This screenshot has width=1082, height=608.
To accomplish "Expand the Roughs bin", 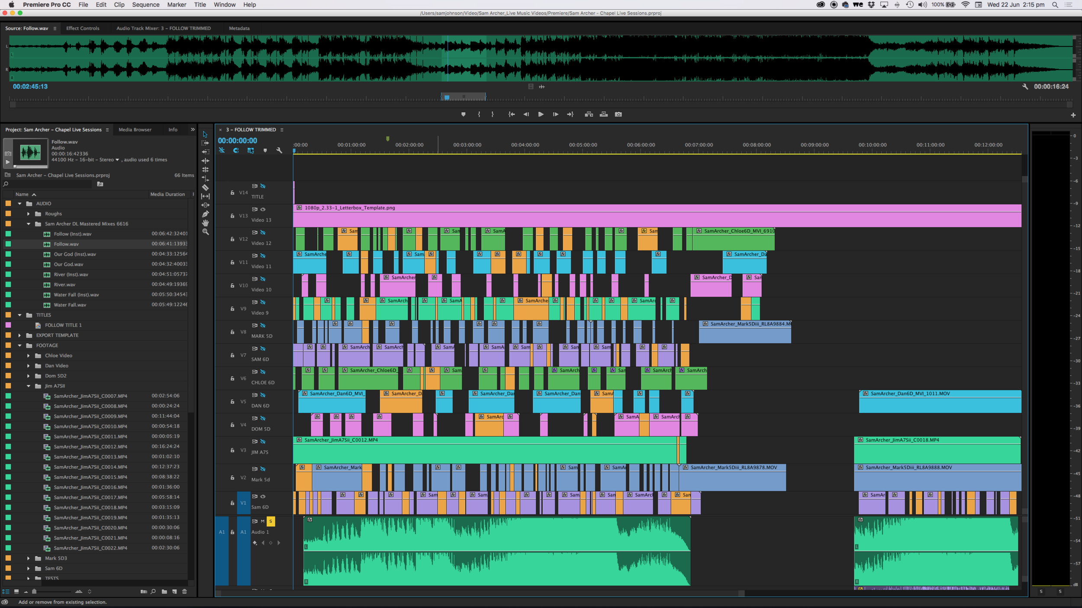I will click(29, 214).
